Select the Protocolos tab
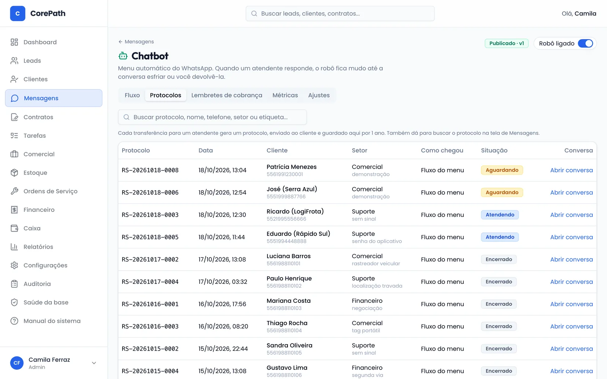 [x=165, y=96]
